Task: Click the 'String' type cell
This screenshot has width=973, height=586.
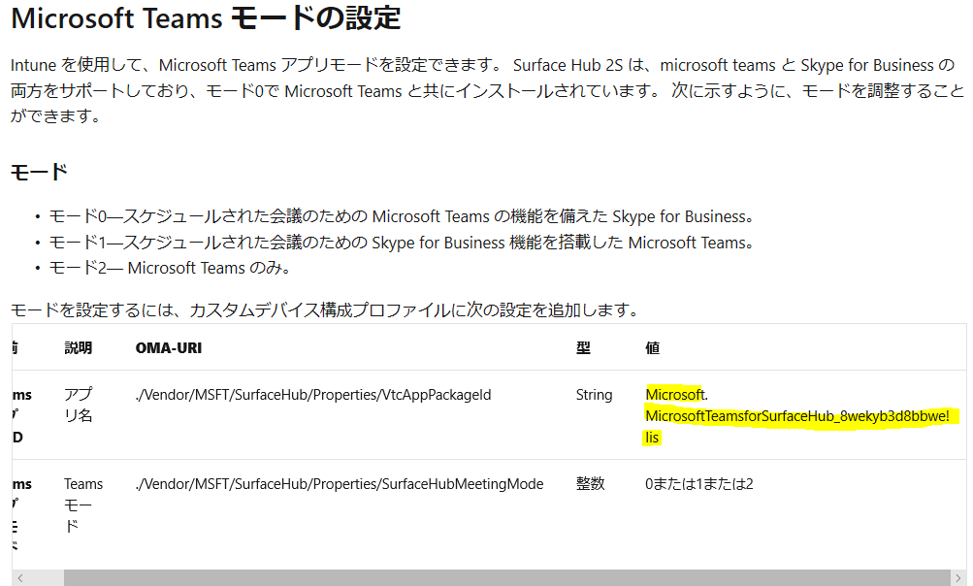Action: (x=594, y=395)
